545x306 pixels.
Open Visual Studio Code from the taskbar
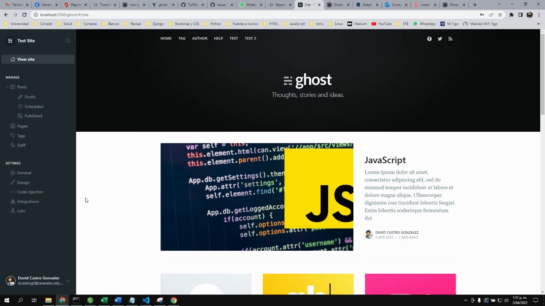tap(146, 300)
